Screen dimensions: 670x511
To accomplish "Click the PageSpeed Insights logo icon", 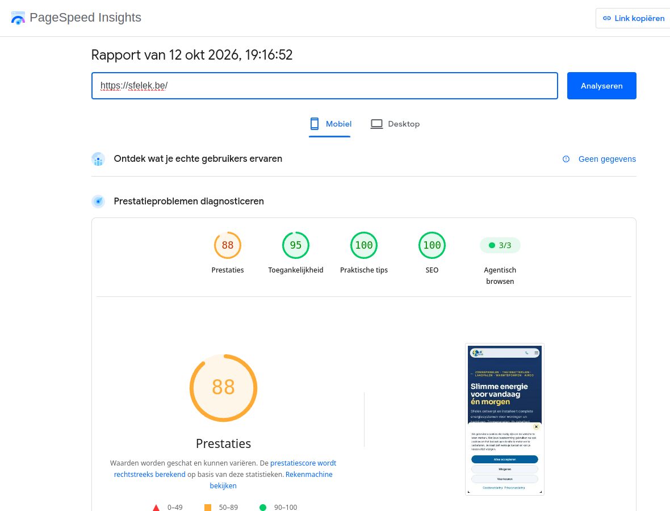I will click(x=18, y=18).
